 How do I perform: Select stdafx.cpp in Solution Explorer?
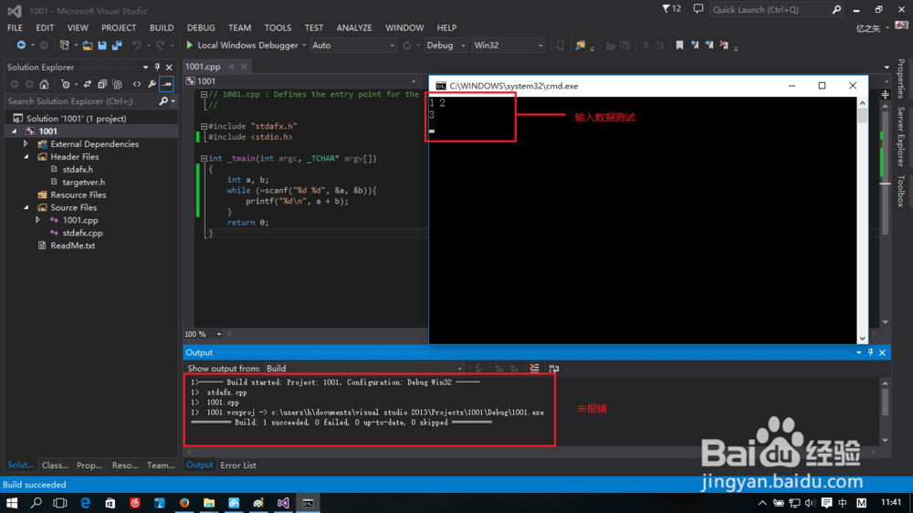pyautogui.click(x=82, y=233)
